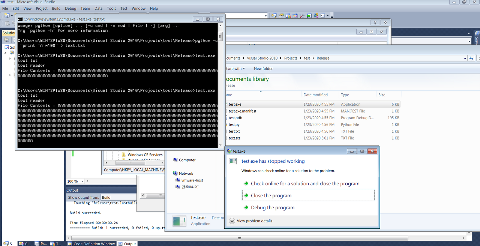The image size is (480, 246).
Task: Click the Team Explorer bottom tab icon
Action: (x=52, y=244)
